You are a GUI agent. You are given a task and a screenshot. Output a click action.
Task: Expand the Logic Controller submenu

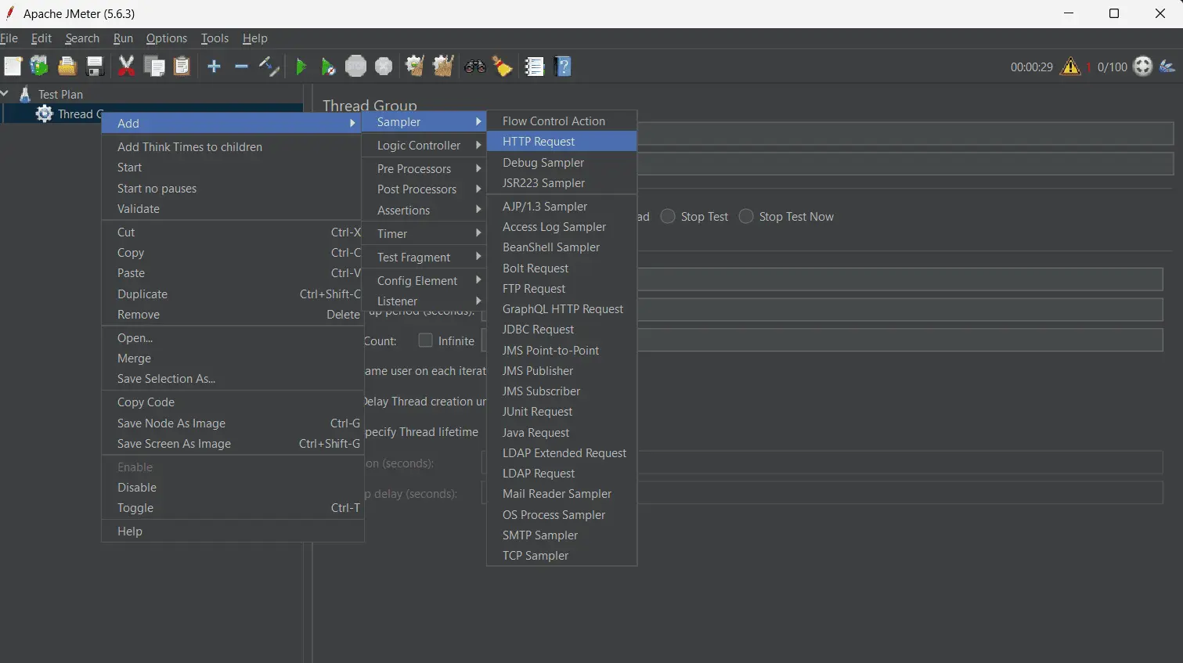click(424, 146)
